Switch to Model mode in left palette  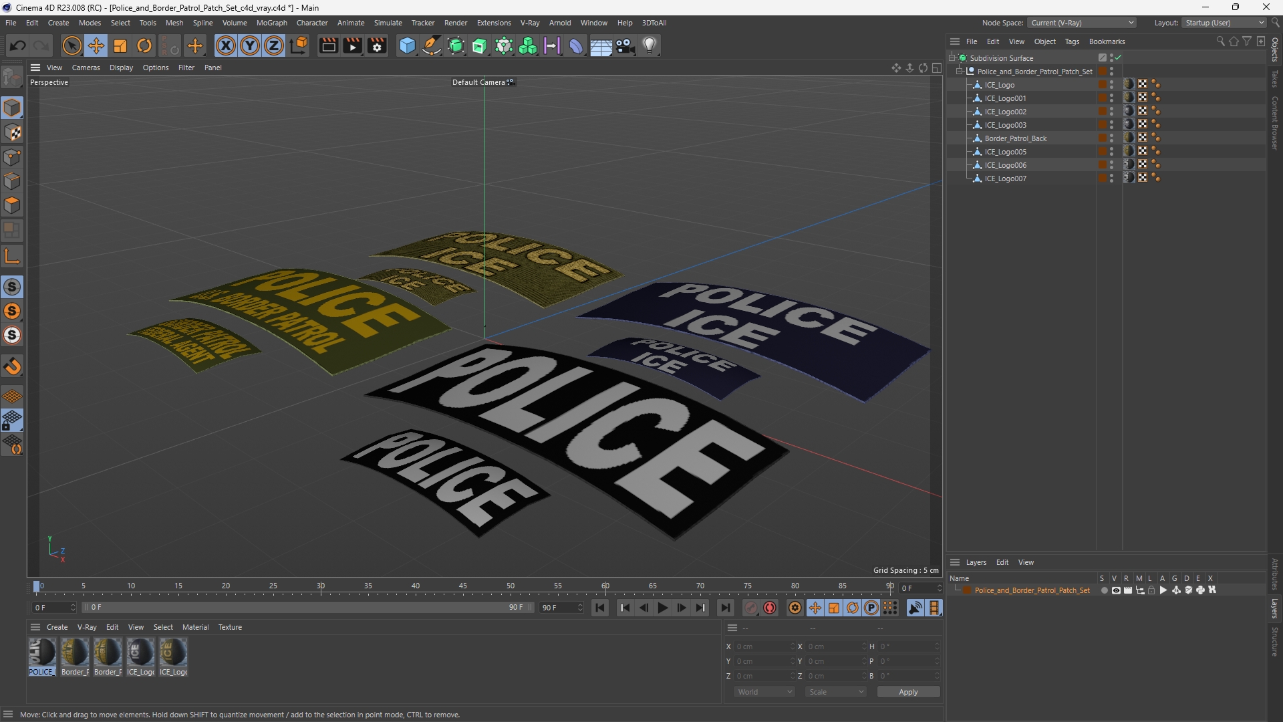pyautogui.click(x=12, y=108)
